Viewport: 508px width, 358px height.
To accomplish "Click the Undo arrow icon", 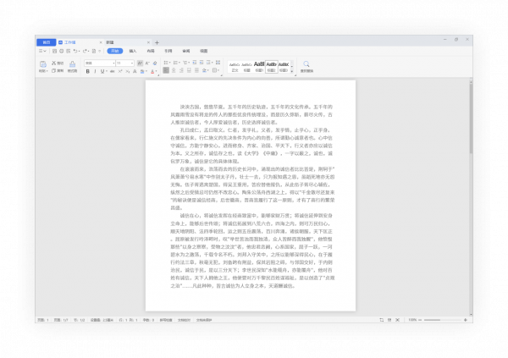I will [75, 51].
